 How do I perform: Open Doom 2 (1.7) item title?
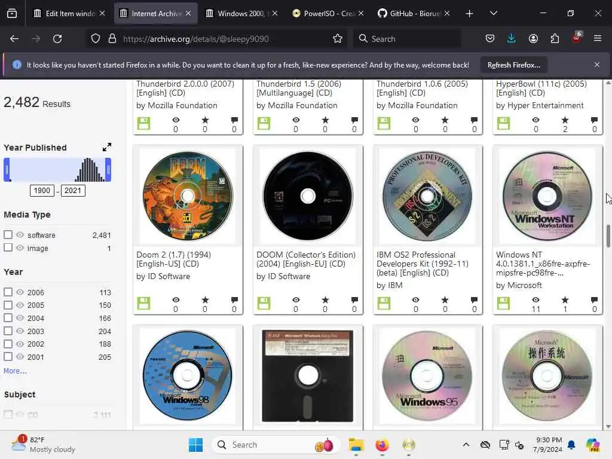174,259
